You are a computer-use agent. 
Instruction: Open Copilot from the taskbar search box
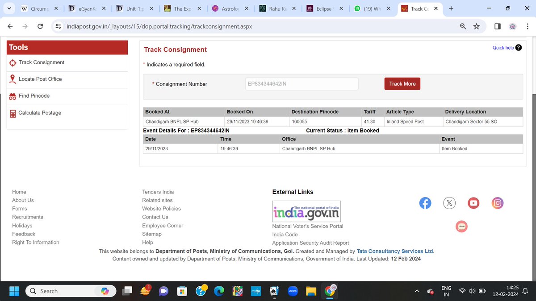click(x=105, y=291)
